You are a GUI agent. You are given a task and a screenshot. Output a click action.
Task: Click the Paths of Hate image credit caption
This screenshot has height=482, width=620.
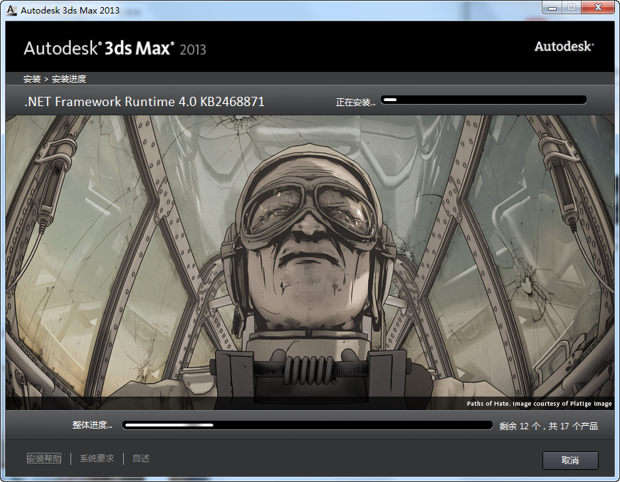[x=539, y=404]
